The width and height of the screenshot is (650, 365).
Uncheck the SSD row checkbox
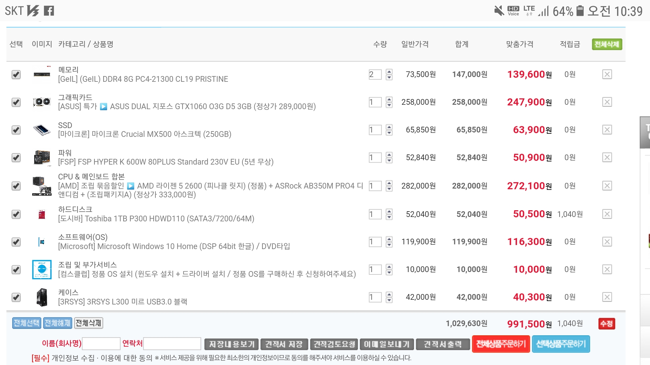click(16, 130)
